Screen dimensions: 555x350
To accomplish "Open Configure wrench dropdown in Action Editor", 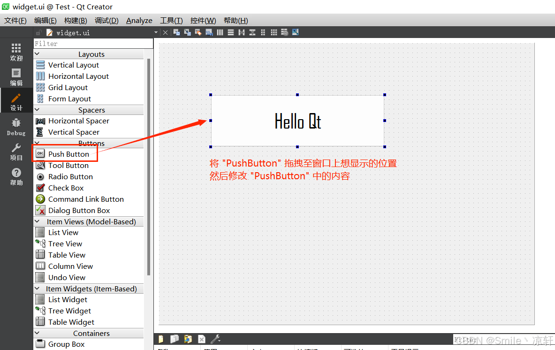I will point(215,339).
